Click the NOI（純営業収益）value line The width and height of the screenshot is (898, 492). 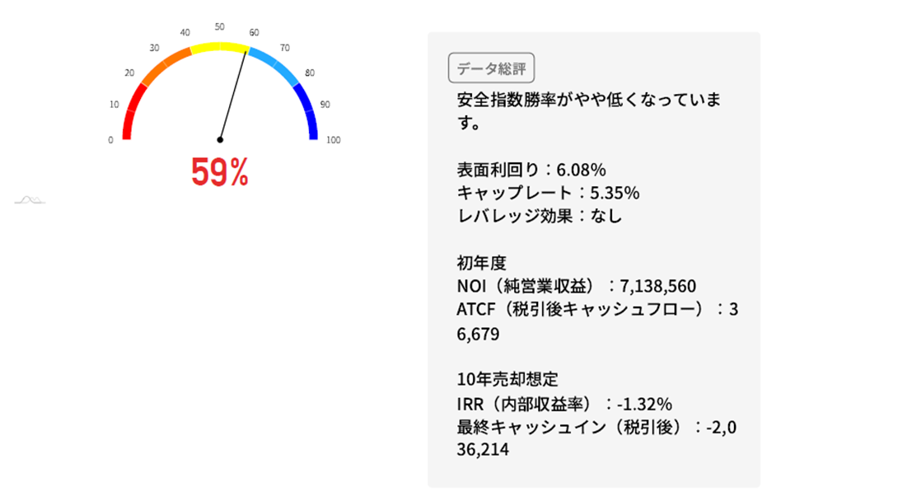pyautogui.click(x=576, y=287)
